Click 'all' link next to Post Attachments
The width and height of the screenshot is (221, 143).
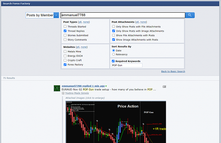(x=137, y=22)
